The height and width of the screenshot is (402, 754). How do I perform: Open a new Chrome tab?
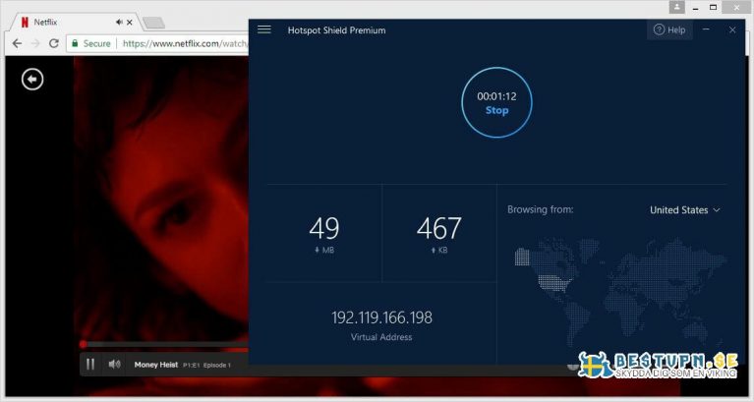click(154, 23)
